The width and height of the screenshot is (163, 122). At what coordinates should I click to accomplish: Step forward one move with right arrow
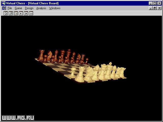(26, 13)
